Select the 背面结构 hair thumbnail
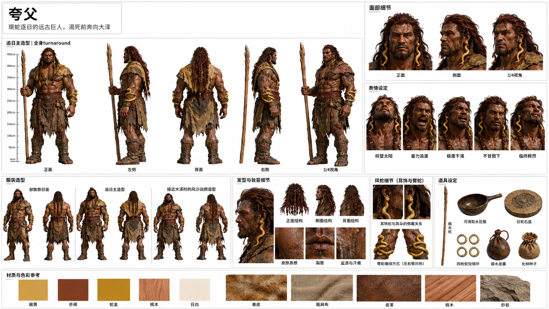549x309 pixels. [x=352, y=200]
